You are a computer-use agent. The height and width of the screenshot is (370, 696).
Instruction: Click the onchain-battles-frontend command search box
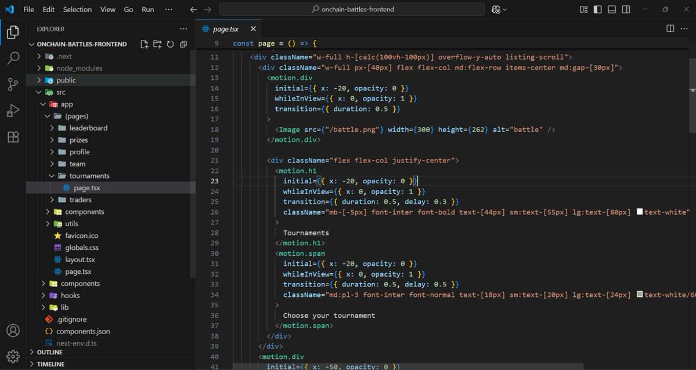click(352, 9)
